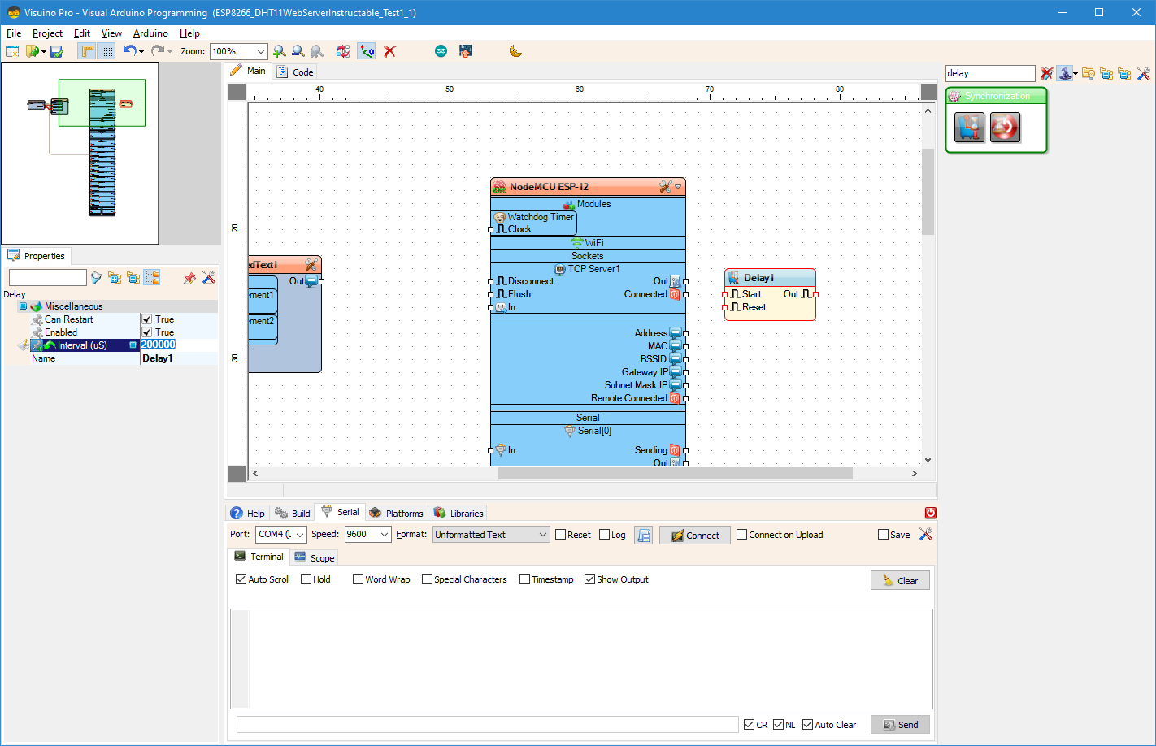Collapse the NodeMCU ESP-12 component chevron

(678, 187)
